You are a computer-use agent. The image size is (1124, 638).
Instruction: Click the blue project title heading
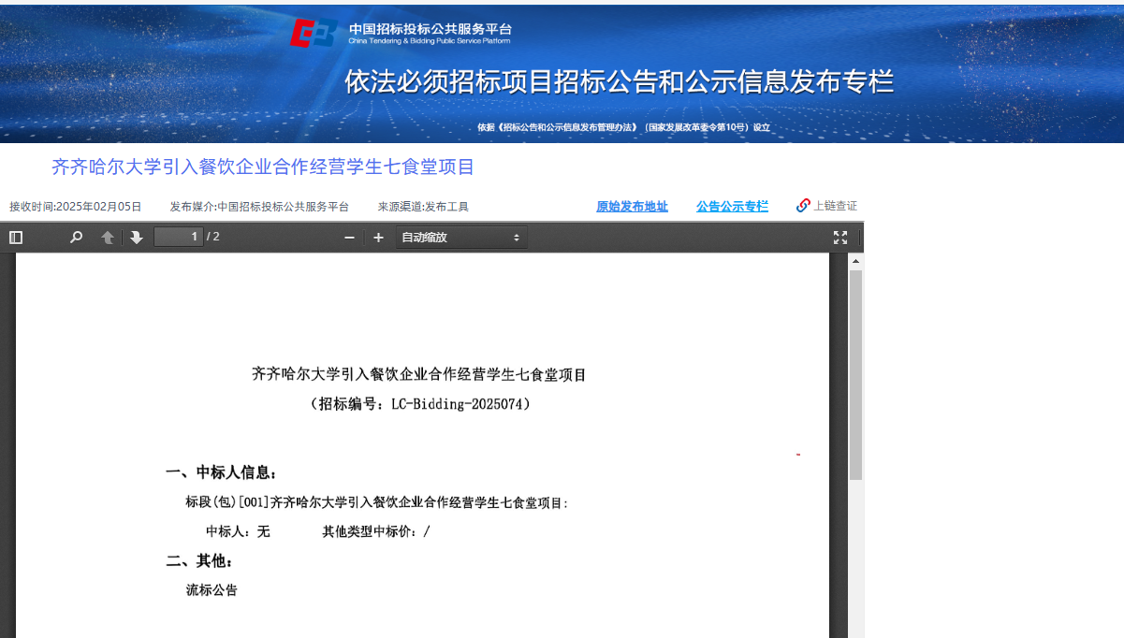263,167
